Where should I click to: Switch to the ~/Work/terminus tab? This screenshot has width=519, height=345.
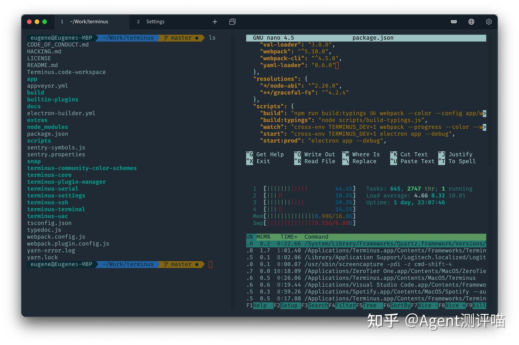tap(92, 22)
